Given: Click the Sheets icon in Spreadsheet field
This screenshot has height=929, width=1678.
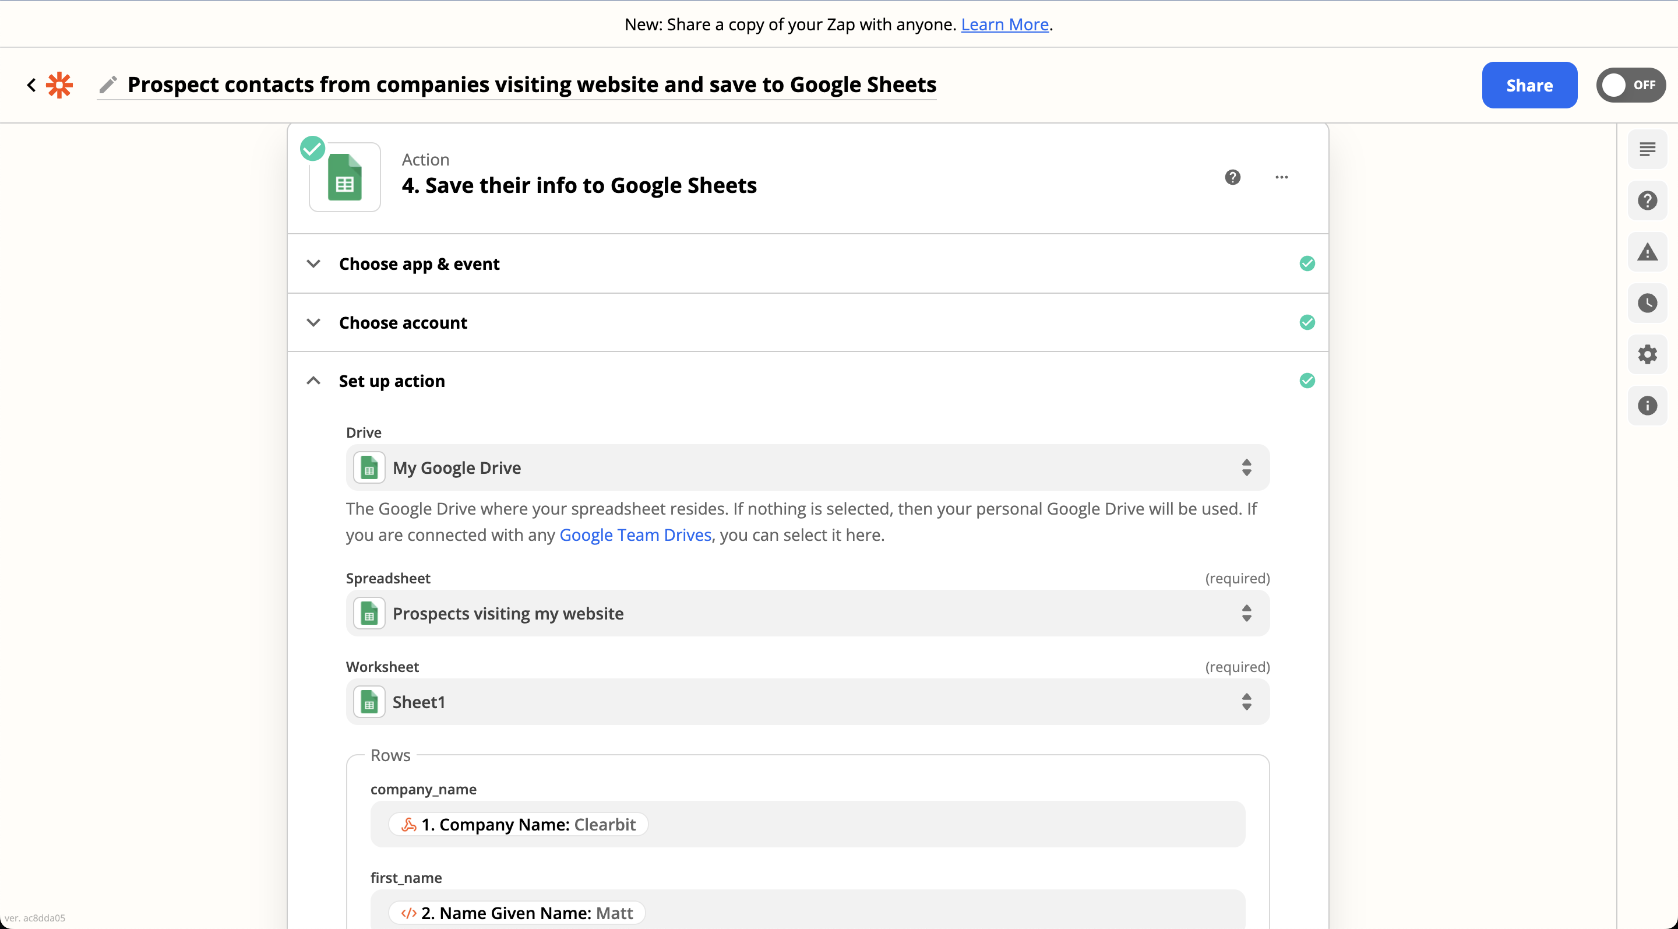Looking at the screenshot, I should pyautogui.click(x=369, y=614).
